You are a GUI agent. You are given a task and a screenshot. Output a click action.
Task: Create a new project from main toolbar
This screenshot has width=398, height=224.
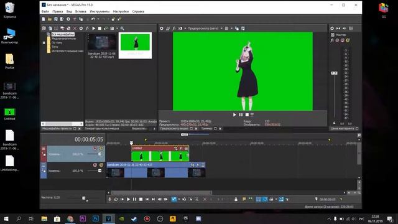point(44,19)
